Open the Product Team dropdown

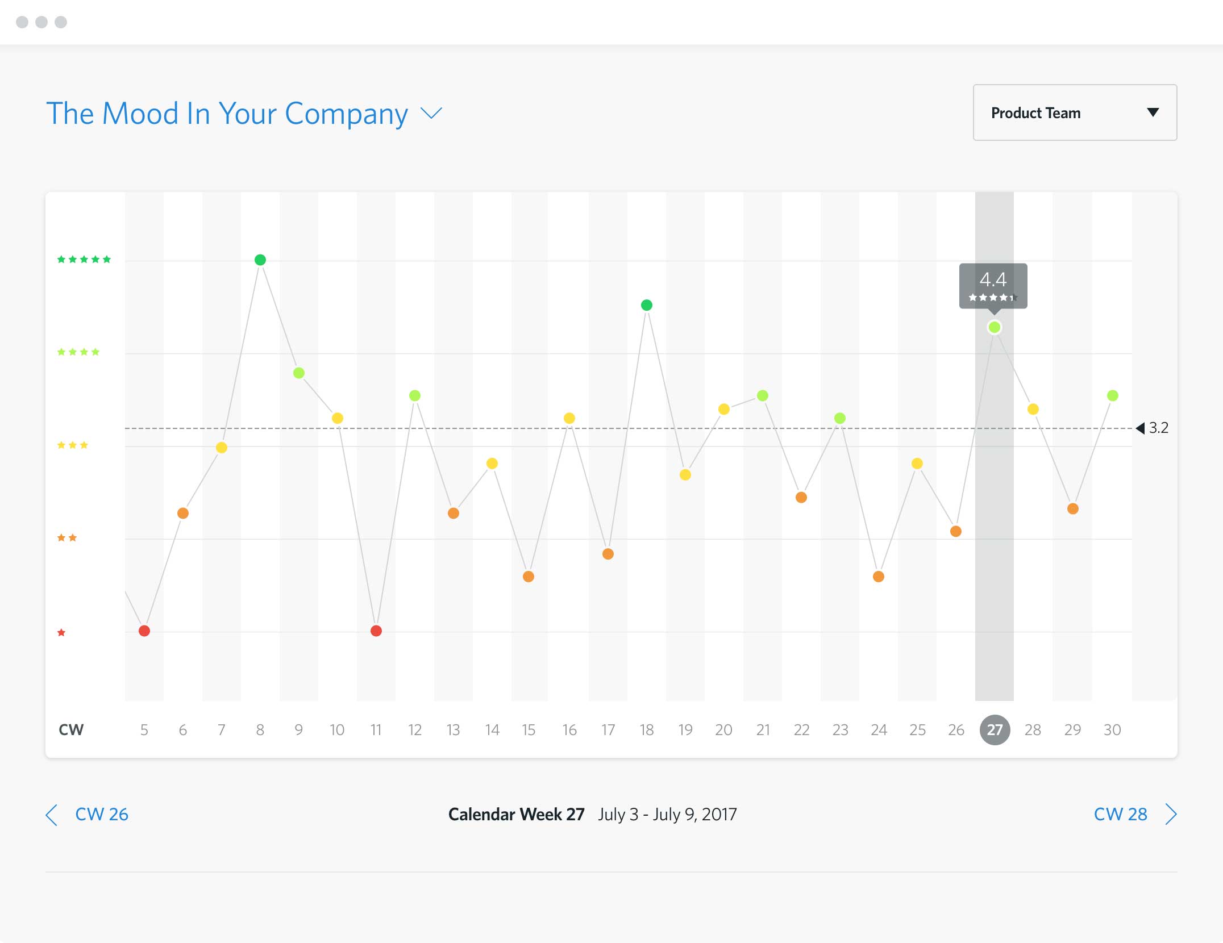(1074, 112)
